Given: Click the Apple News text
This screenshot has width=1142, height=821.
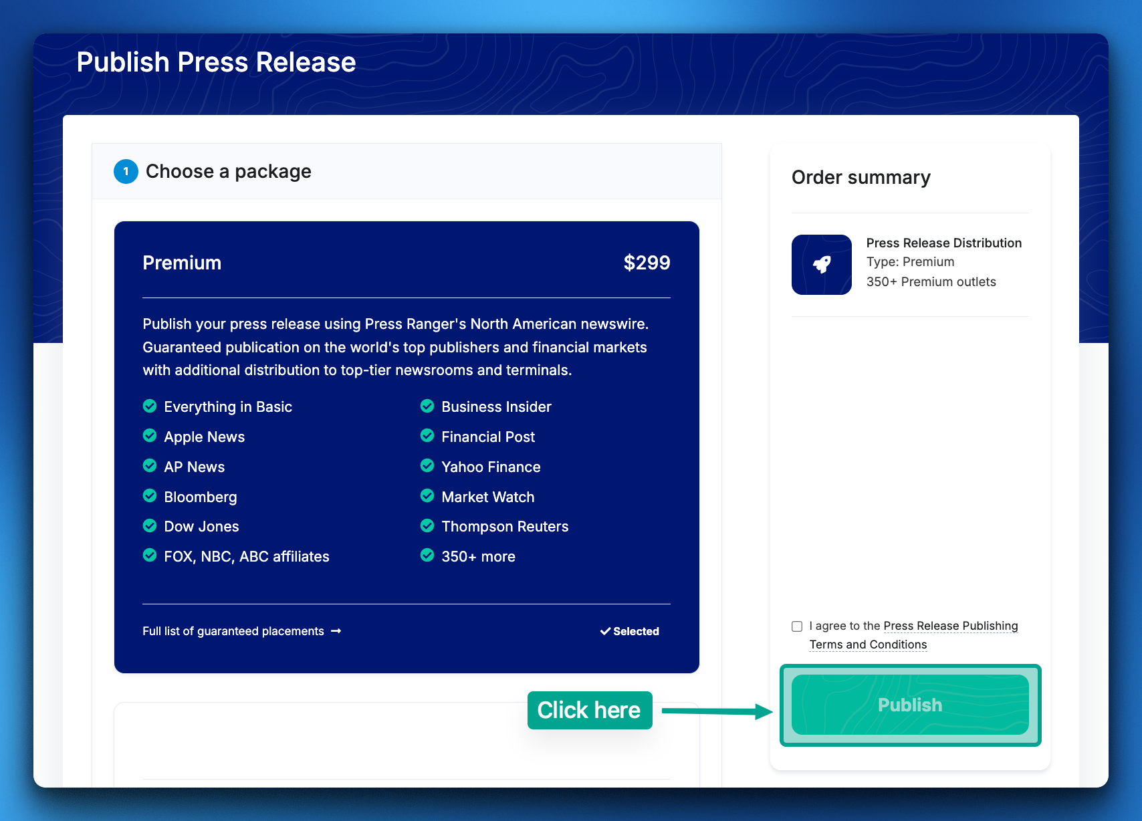Looking at the screenshot, I should [205, 437].
